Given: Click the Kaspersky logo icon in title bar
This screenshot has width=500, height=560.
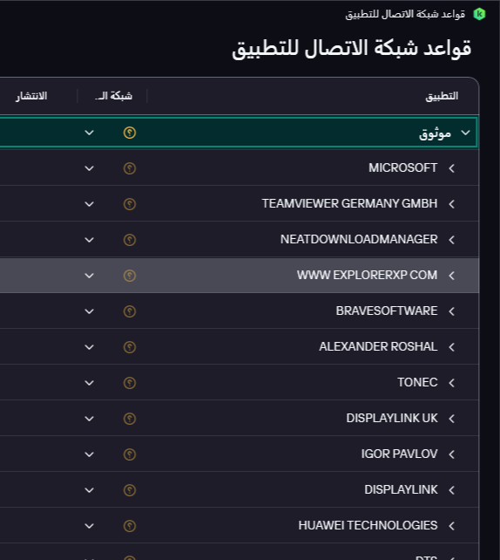Looking at the screenshot, I should [x=479, y=14].
